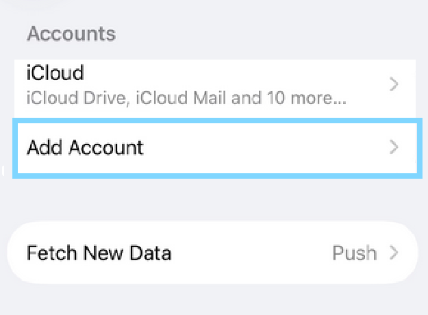428x315 pixels.
Task: Click the iCloud account title
Action: pos(55,73)
